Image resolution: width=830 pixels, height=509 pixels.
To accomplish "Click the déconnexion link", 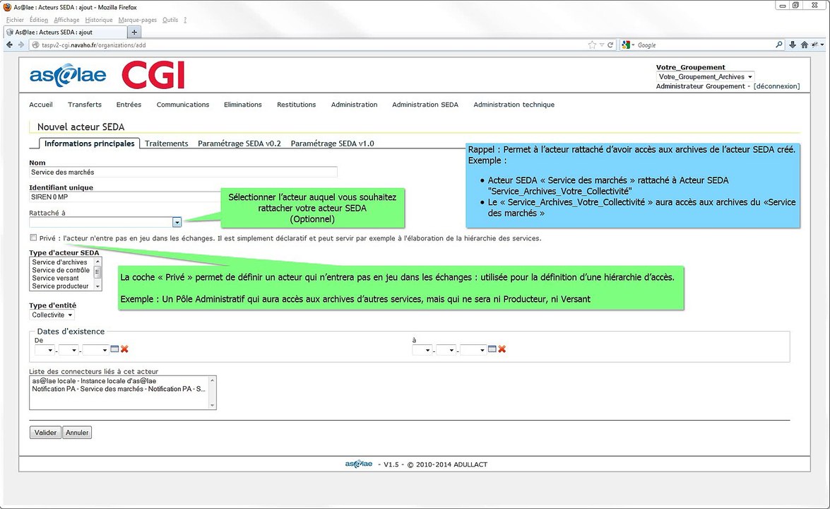I will (x=776, y=86).
